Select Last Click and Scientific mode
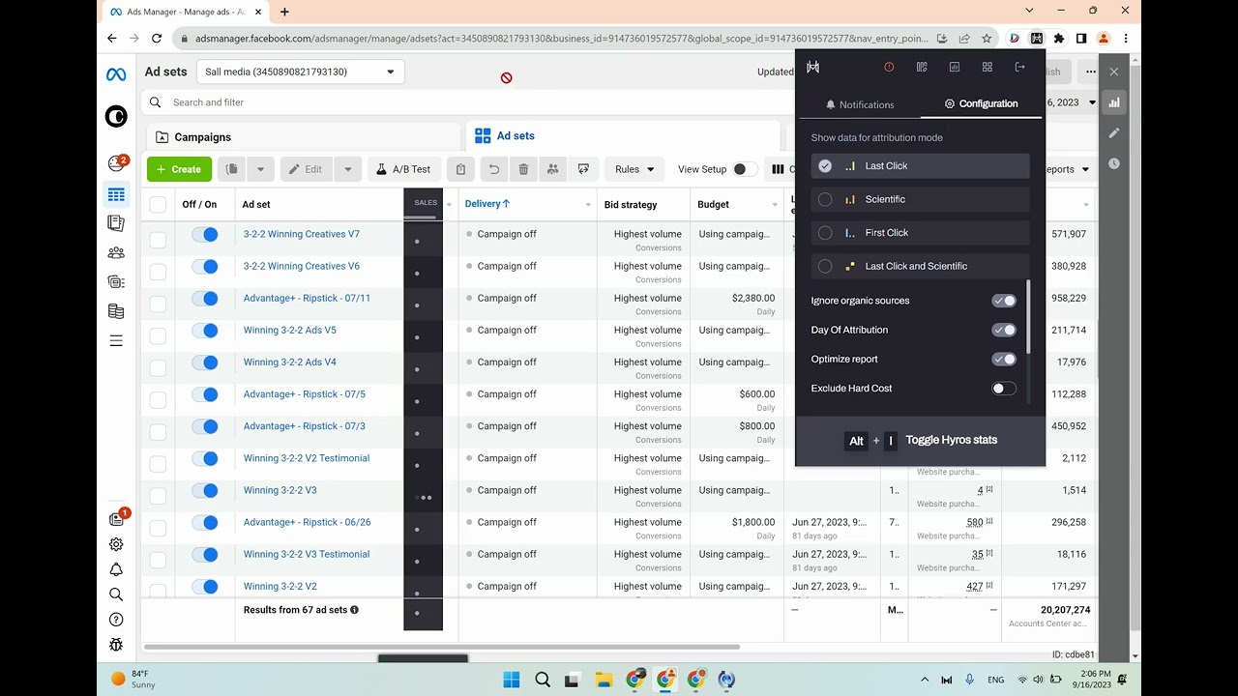1238x696 pixels. click(x=920, y=266)
